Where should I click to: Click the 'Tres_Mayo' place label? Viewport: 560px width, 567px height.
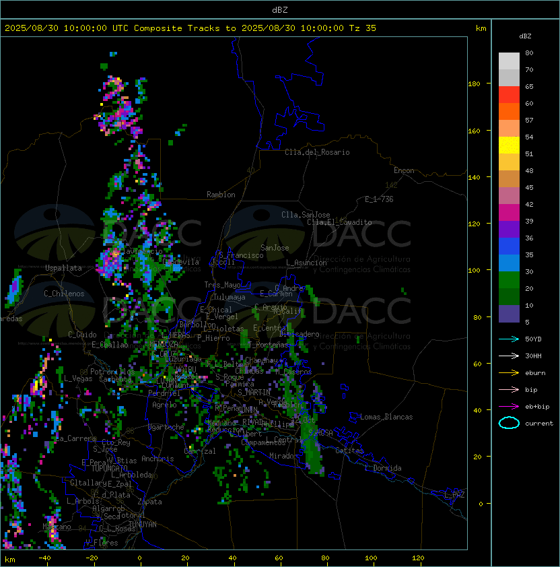point(222,285)
